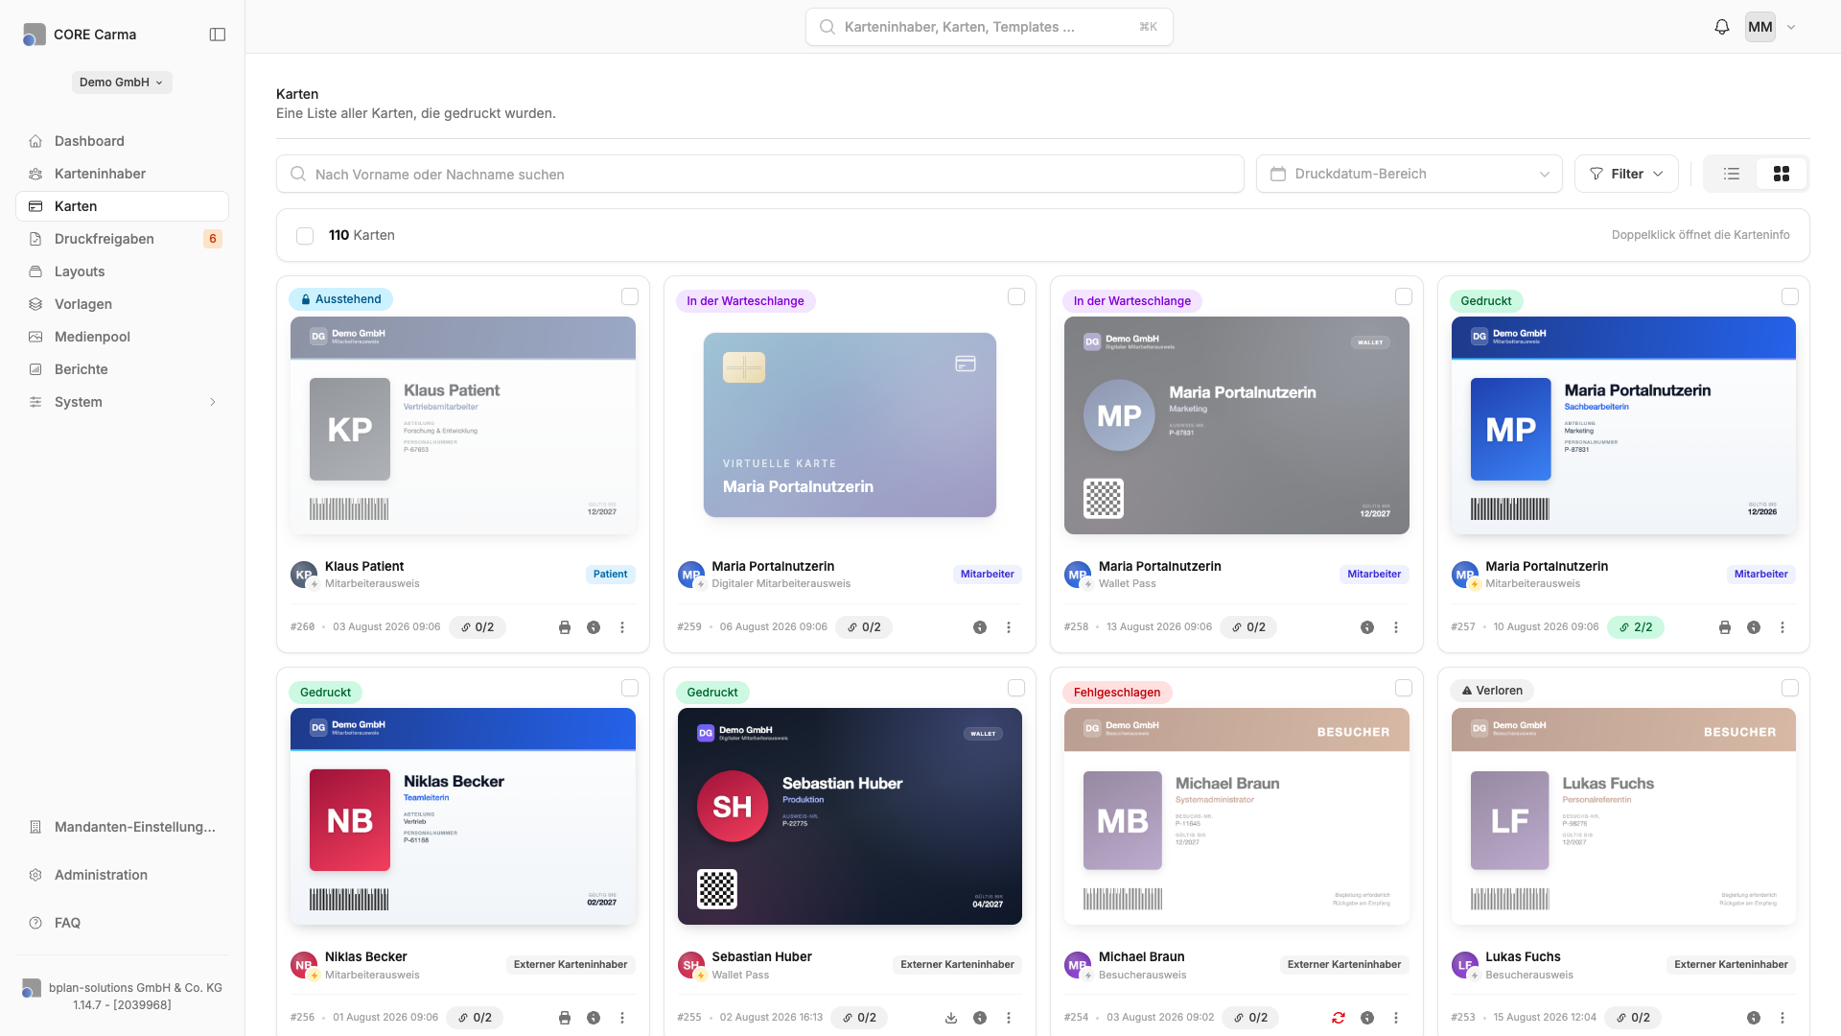Focus global search Karteninhaber, Karten, Templates
This screenshot has width=1841, height=1036.
click(990, 27)
